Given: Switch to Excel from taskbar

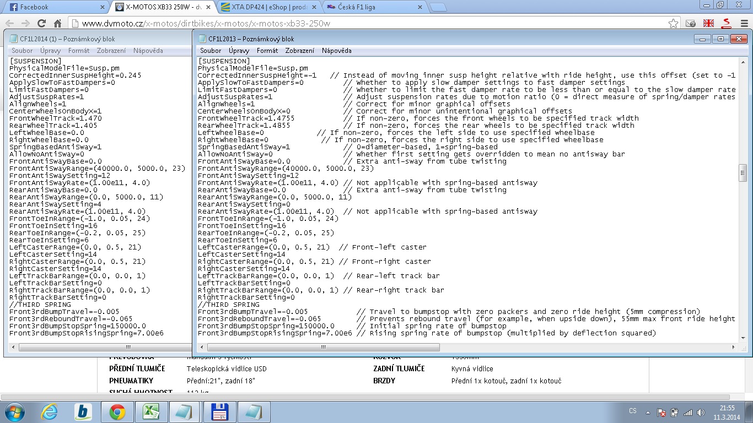Looking at the screenshot, I should click(150, 411).
